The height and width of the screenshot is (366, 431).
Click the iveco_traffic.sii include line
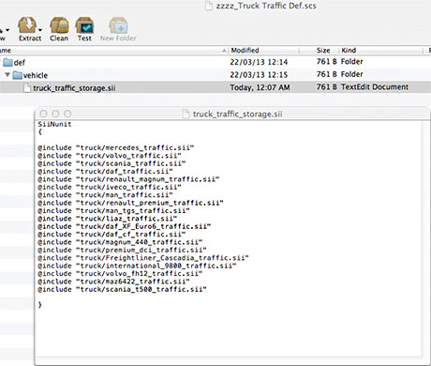tap(110, 187)
